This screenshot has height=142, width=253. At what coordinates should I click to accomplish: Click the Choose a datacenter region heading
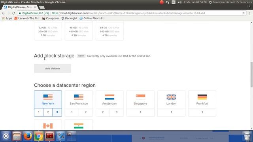tap(65, 85)
